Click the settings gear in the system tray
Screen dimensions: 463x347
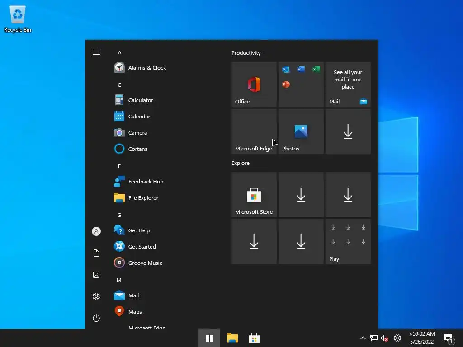[397, 338]
